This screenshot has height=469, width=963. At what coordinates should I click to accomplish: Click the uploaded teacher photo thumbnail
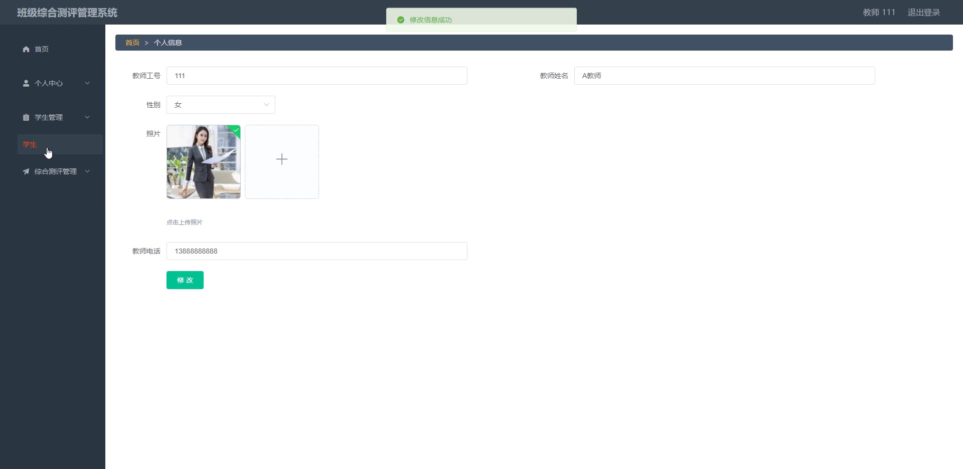[x=203, y=161]
